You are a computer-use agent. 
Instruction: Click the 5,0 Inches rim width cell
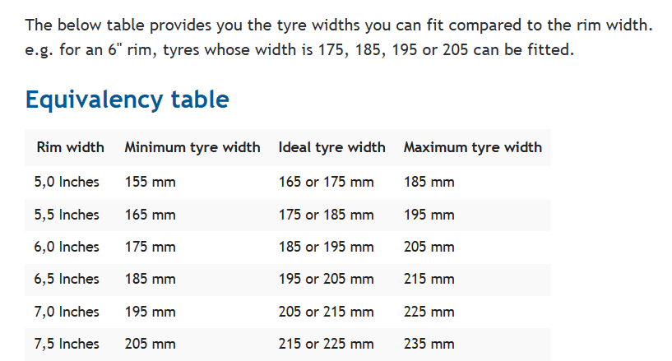[67, 182]
